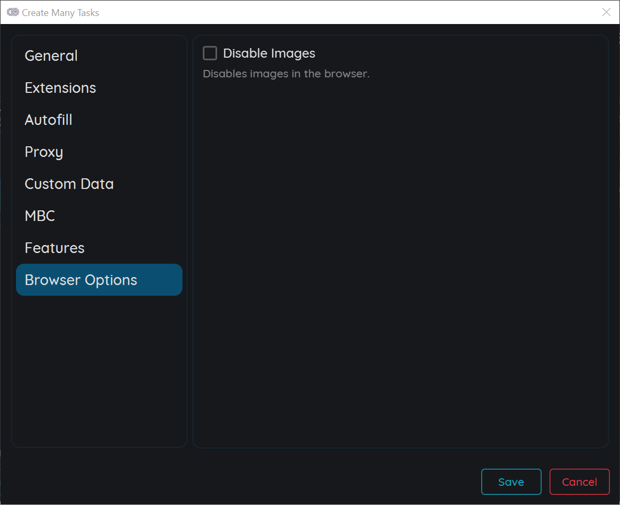Close the Create Many Tasks dialog

(x=606, y=12)
